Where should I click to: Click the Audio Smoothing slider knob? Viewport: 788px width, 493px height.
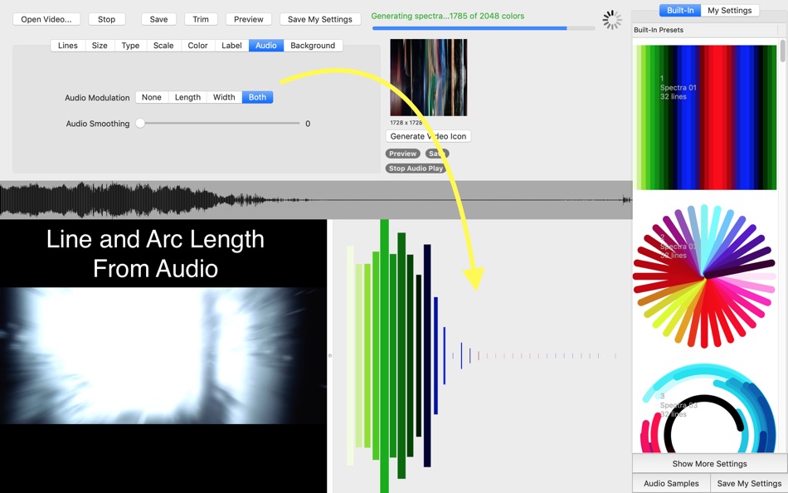tap(140, 123)
